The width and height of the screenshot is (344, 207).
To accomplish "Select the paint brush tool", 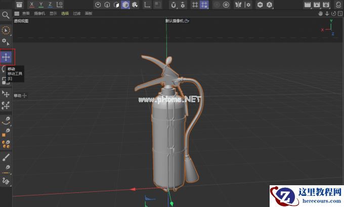I will tap(6, 157).
